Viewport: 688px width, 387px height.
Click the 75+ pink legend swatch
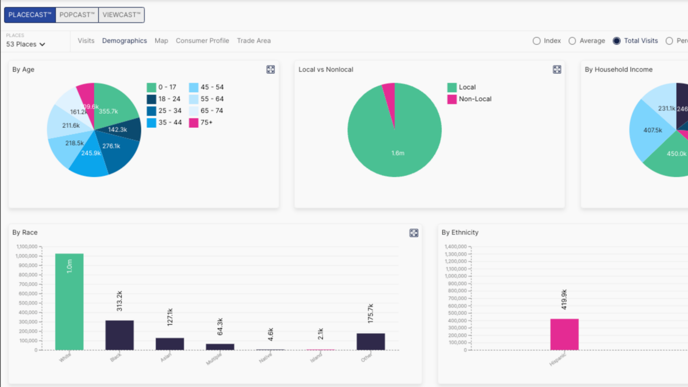click(194, 123)
